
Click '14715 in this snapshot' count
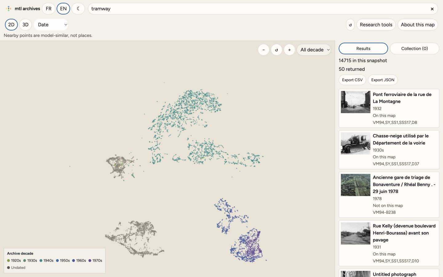pos(363,61)
